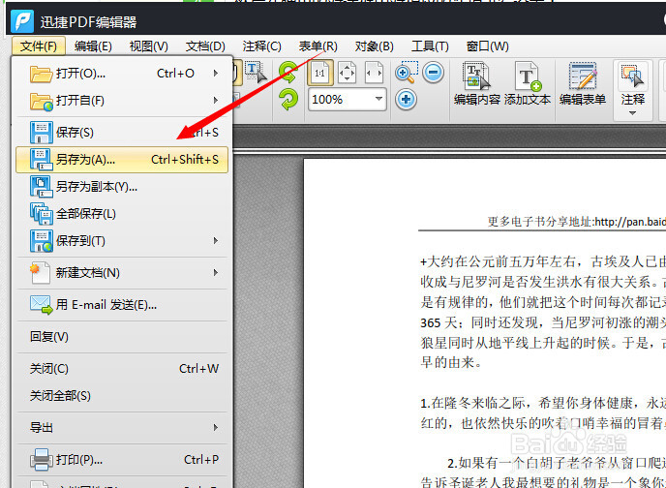
Task: Expand the 打开自(F) submenu arrow
Action: pyautogui.click(x=216, y=101)
